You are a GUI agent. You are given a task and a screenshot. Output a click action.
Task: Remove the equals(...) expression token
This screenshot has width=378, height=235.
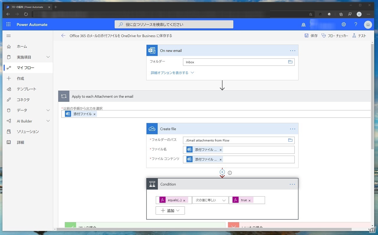tap(184, 200)
